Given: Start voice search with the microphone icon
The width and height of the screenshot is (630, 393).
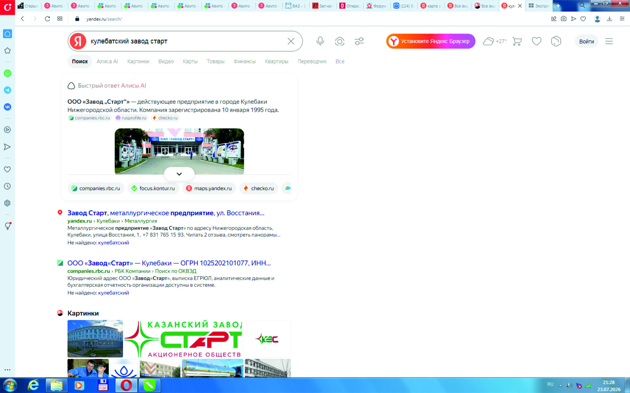Looking at the screenshot, I should point(320,41).
